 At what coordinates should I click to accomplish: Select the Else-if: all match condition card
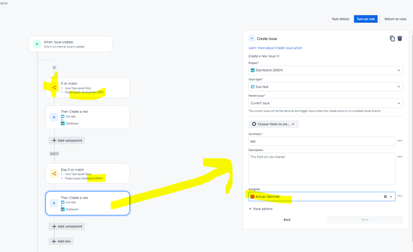88,174
